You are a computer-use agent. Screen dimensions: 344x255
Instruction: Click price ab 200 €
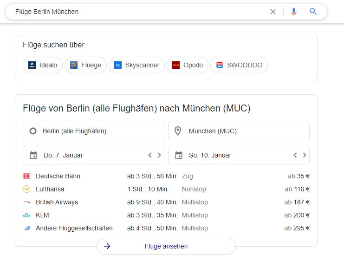pos(297,215)
